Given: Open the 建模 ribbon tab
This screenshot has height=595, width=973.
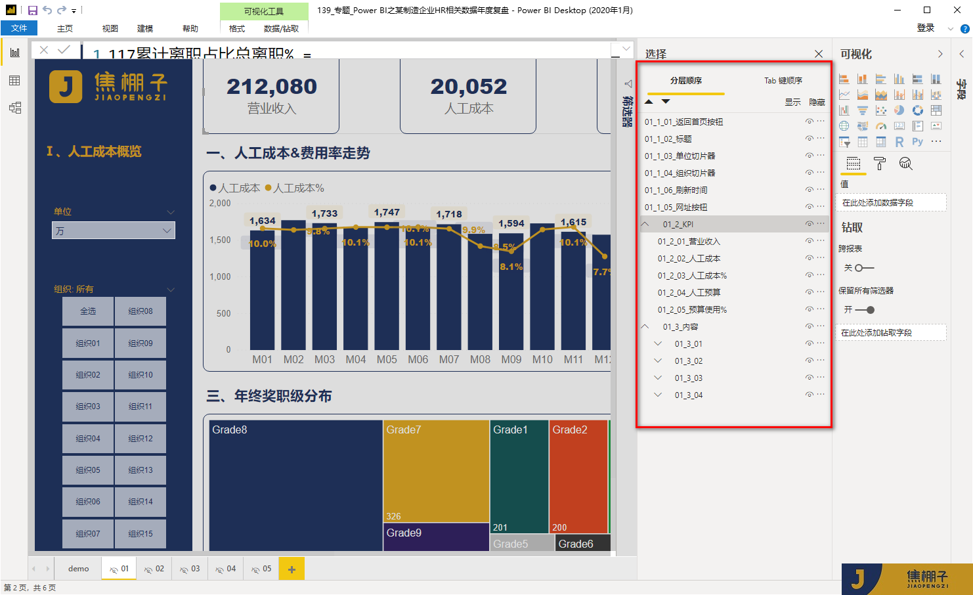Looking at the screenshot, I should point(145,29).
